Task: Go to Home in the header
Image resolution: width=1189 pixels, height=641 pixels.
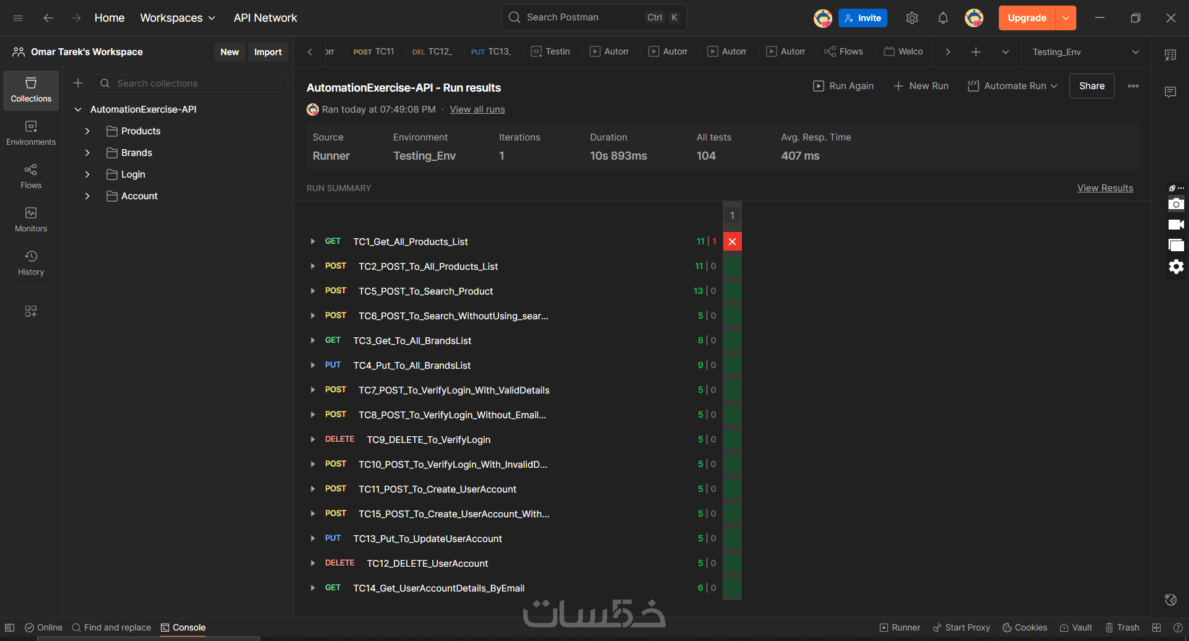Action: coord(110,18)
